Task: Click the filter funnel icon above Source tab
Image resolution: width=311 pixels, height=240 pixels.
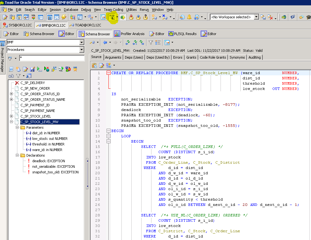Action: pos(151,42)
